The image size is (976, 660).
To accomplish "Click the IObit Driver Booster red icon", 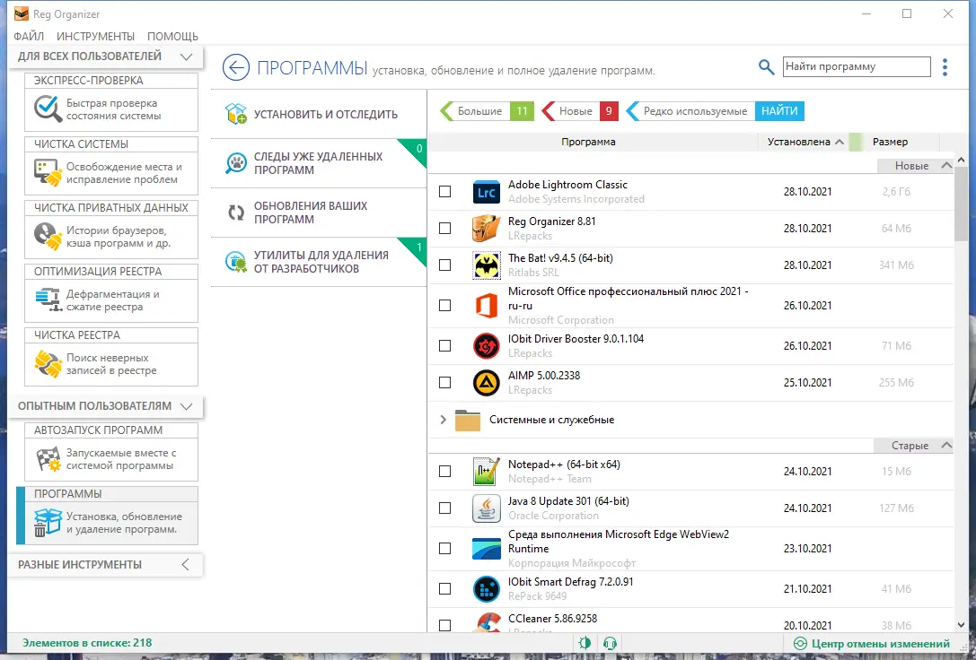I will coord(486,345).
